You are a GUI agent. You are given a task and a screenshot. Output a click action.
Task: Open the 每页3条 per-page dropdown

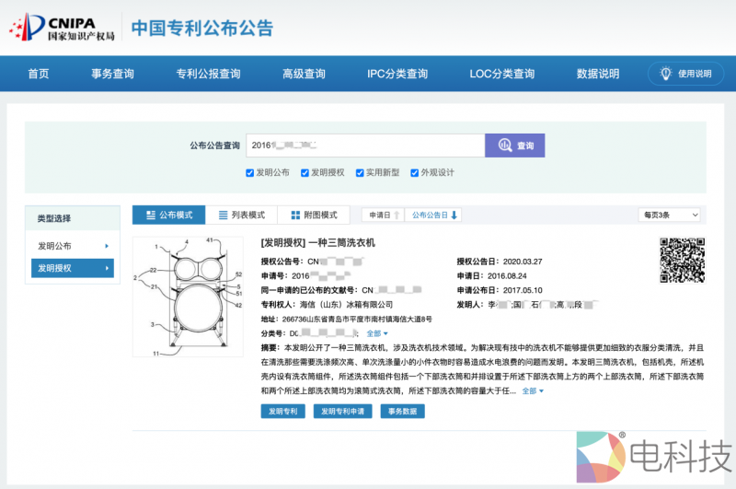coord(669,215)
